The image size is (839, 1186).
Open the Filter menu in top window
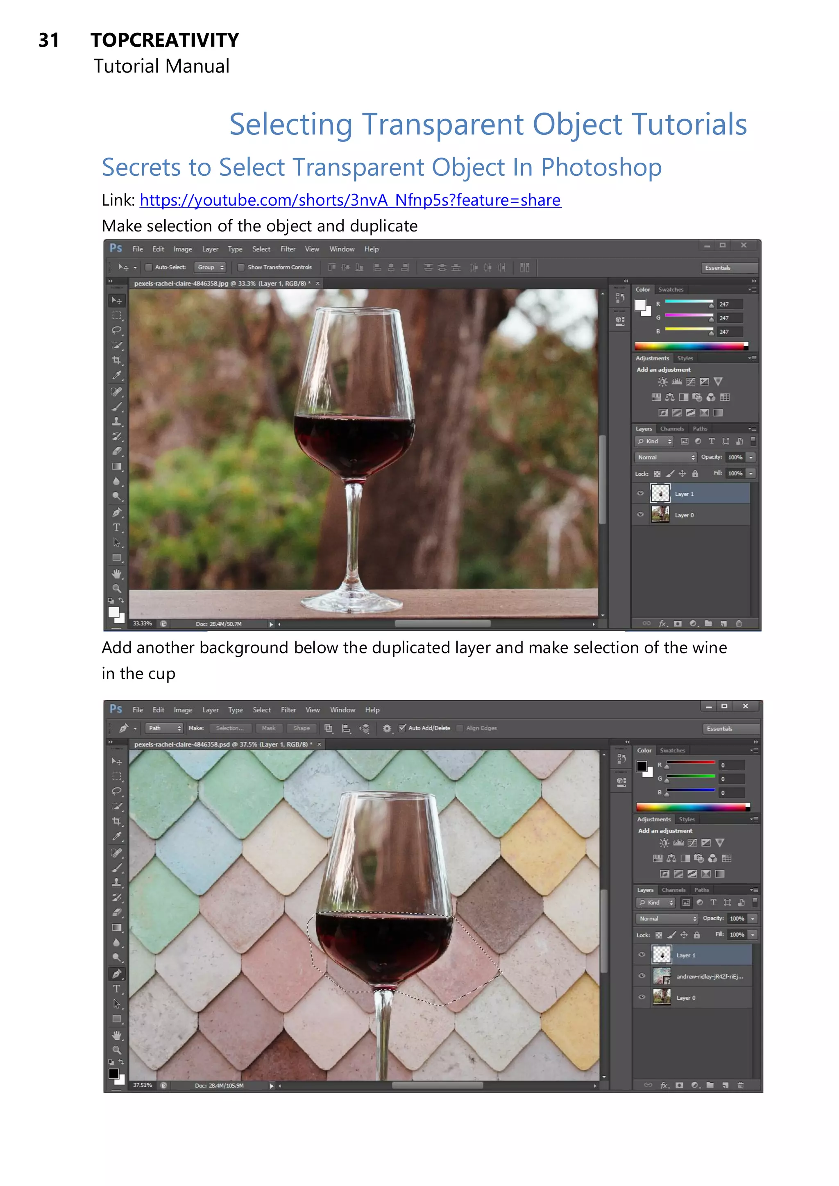288,249
